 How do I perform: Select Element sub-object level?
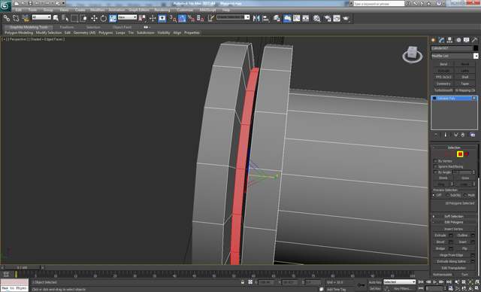tap(467, 154)
